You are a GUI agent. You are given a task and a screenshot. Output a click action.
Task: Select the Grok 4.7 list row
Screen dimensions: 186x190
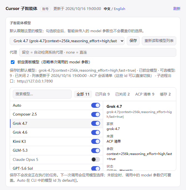[x=56, y=123]
